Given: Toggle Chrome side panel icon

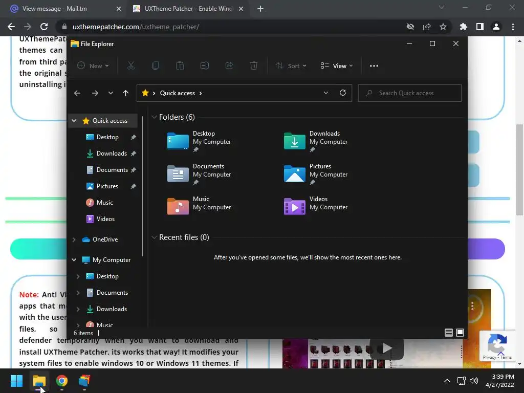Looking at the screenshot, I should point(480,27).
